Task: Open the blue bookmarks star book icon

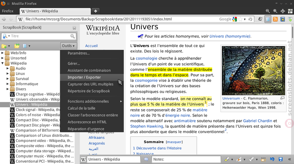Action: coord(283,19)
